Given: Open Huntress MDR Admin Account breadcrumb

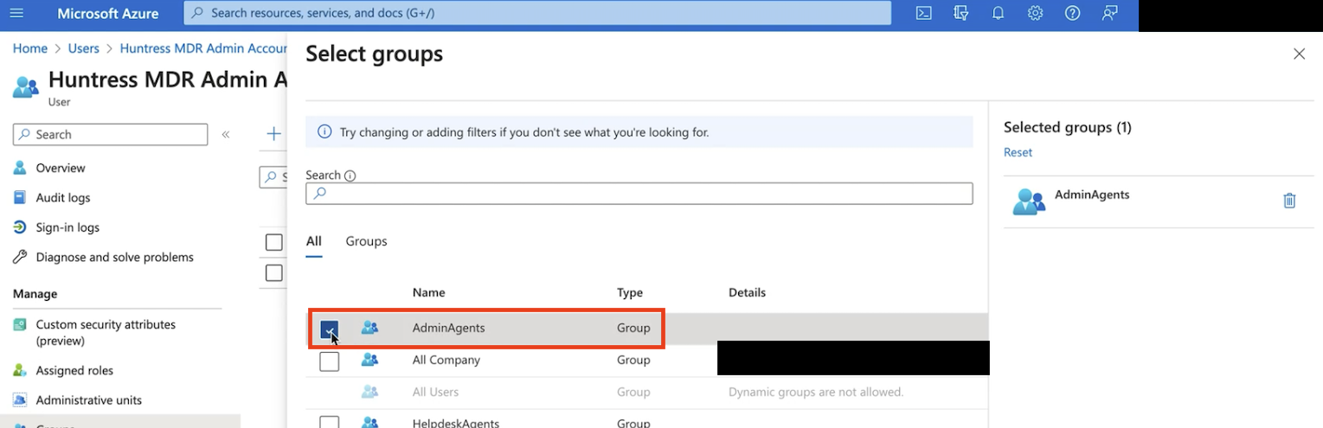Looking at the screenshot, I should [x=203, y=48].
